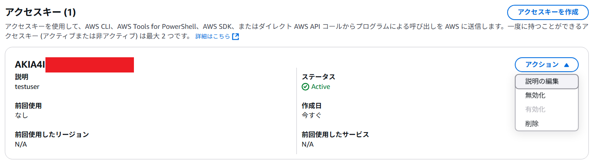Click the ステータス label

[318, 77]
